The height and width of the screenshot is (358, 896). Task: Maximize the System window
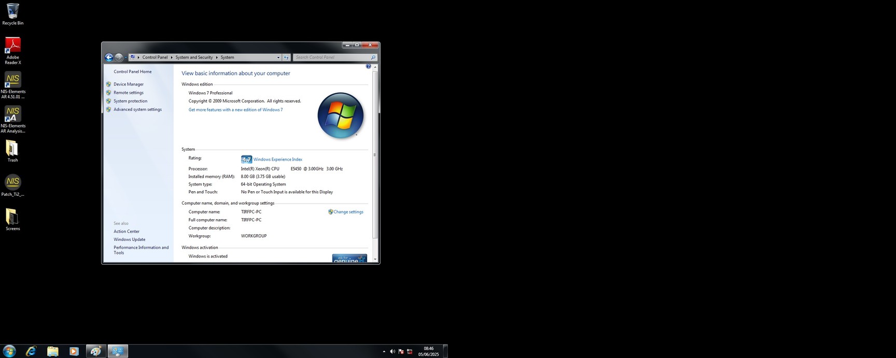(x=357, y=45)
